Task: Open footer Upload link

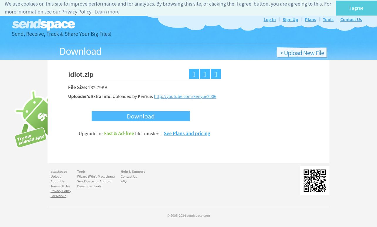Action: tap(56, 177)
